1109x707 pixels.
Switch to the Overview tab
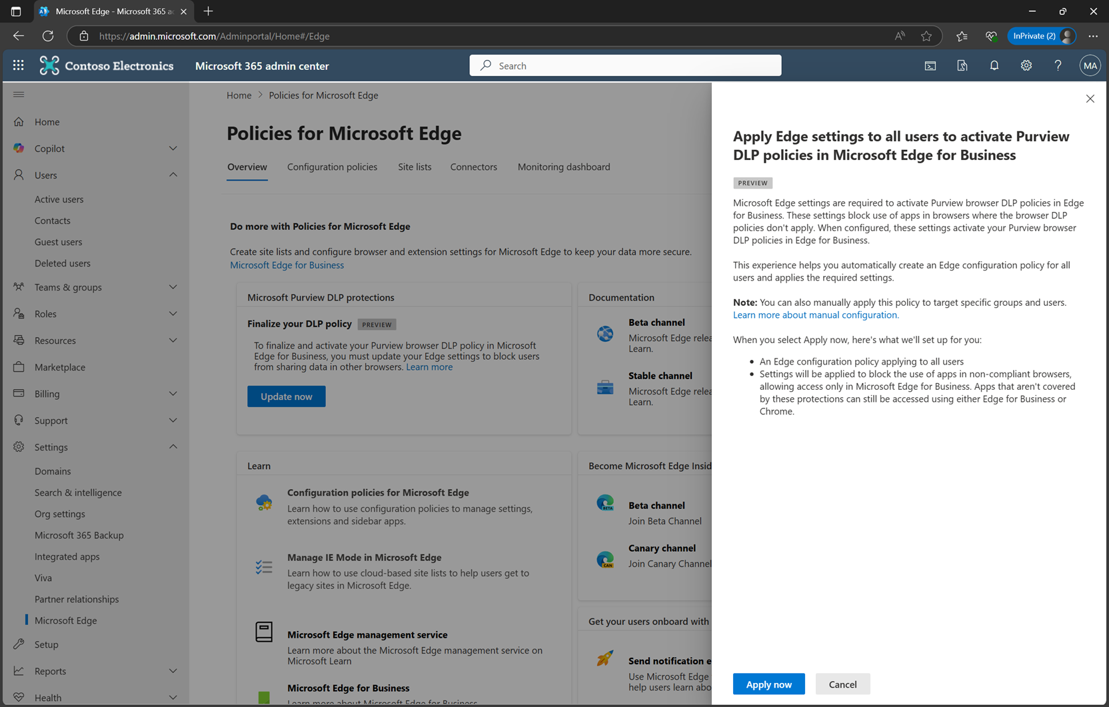(247, 167)
